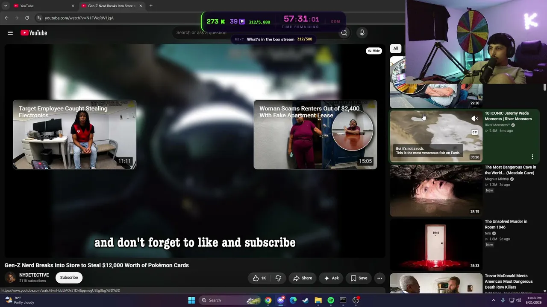Open the NYDETECTIVE channel avatar
The image size is (547, 307).
click(10, 278)
